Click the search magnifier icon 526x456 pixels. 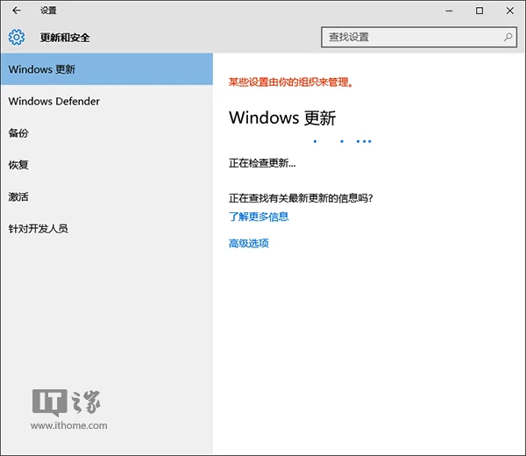[x=508, y=37]
